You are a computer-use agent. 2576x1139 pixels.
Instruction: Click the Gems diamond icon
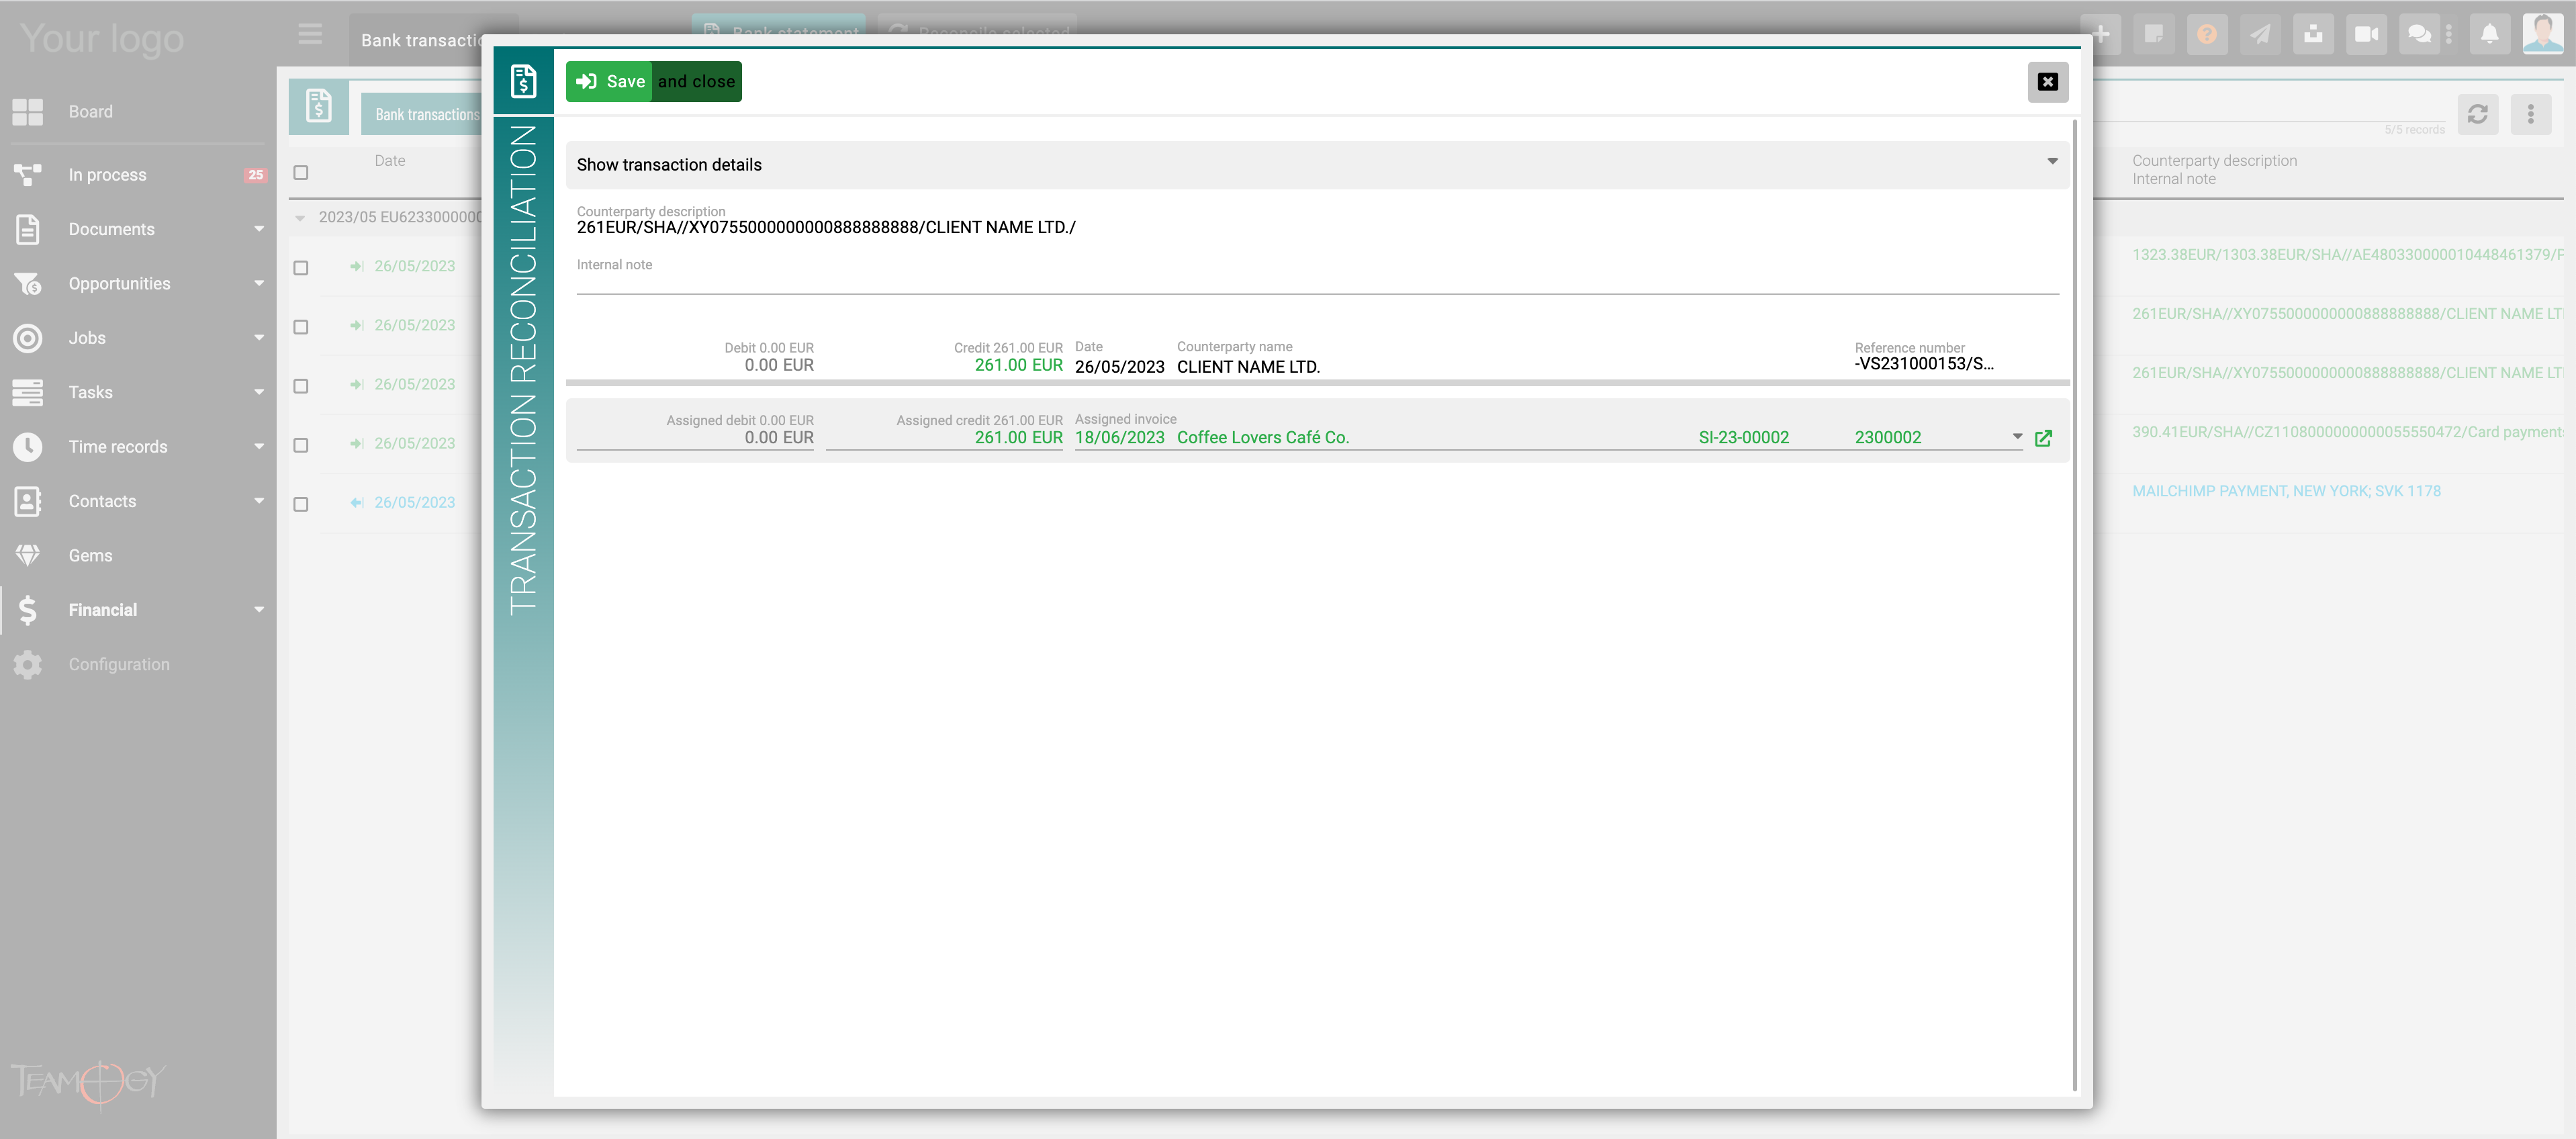[28, 556]
